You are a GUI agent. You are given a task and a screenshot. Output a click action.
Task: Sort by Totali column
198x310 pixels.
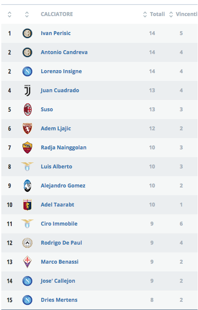(154, 14)
